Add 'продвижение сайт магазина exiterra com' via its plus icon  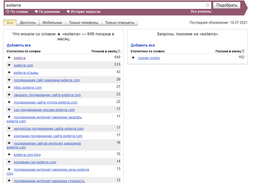point(9,80)
